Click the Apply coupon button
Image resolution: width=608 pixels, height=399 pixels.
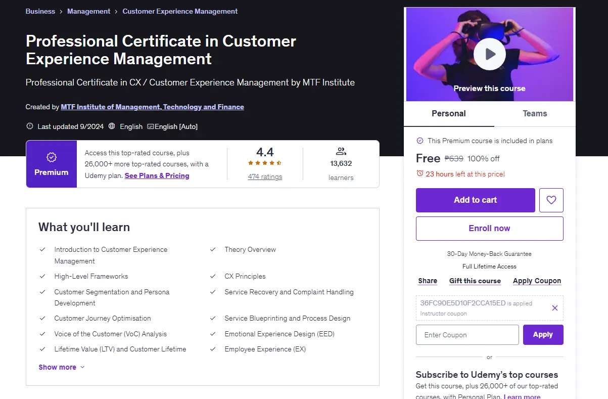click(x=543, y=335)
